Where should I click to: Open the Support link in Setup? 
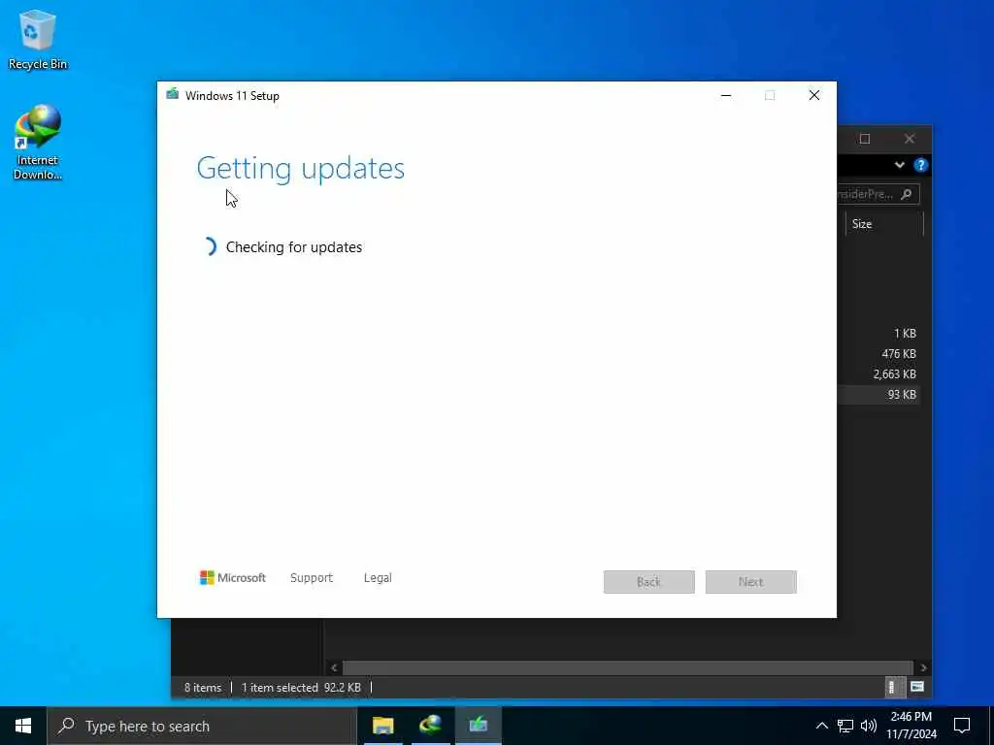pyautogui.click(x=312, y=578)
